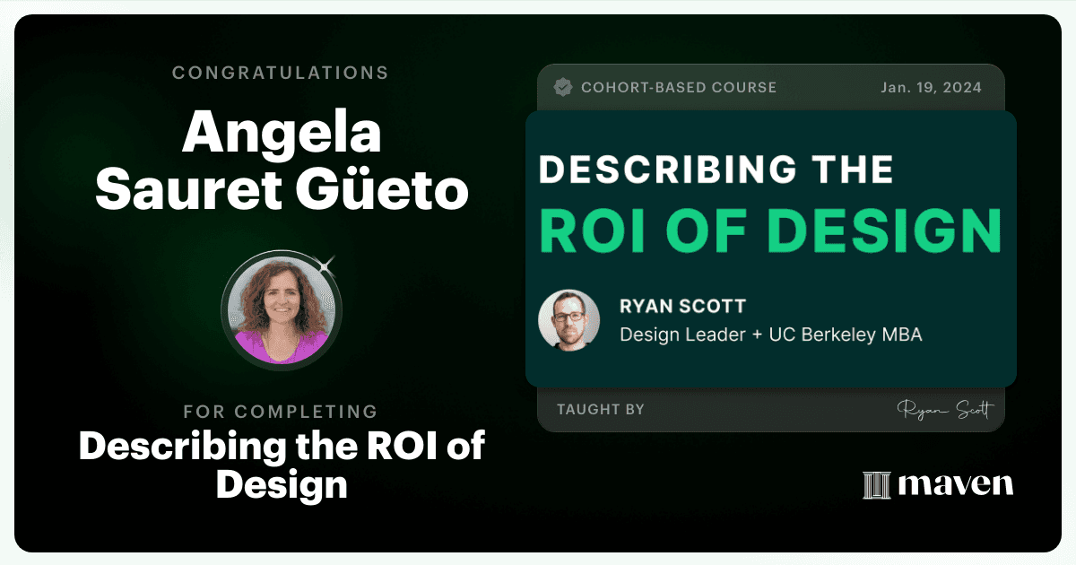Select the name Angela in the recipient heading

point(282,135)
